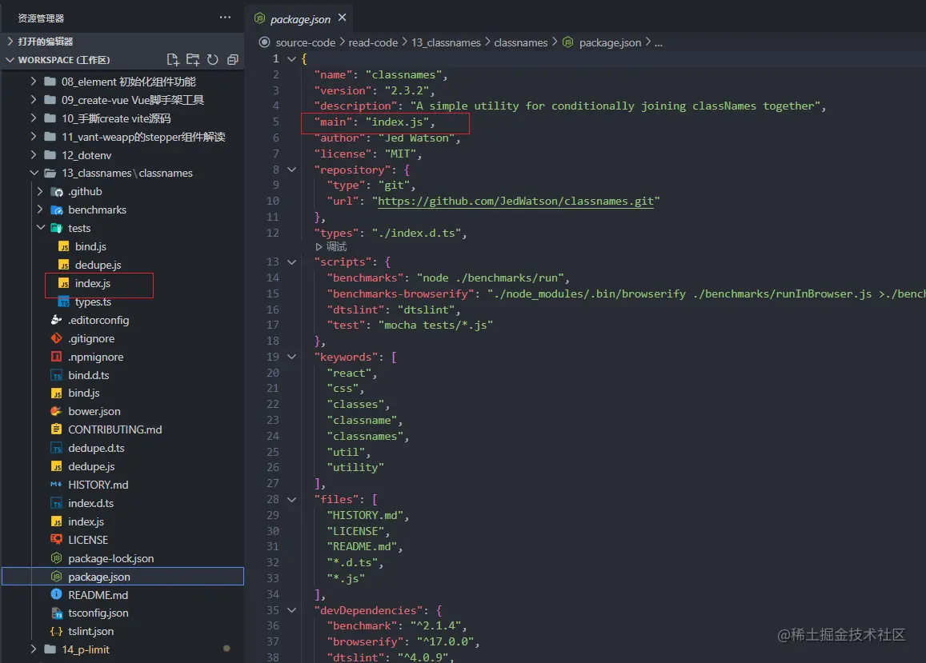The width and height of the screenshot is (926, 663).
Task: Collapse the 13_classnames folder
Action: 34,173
